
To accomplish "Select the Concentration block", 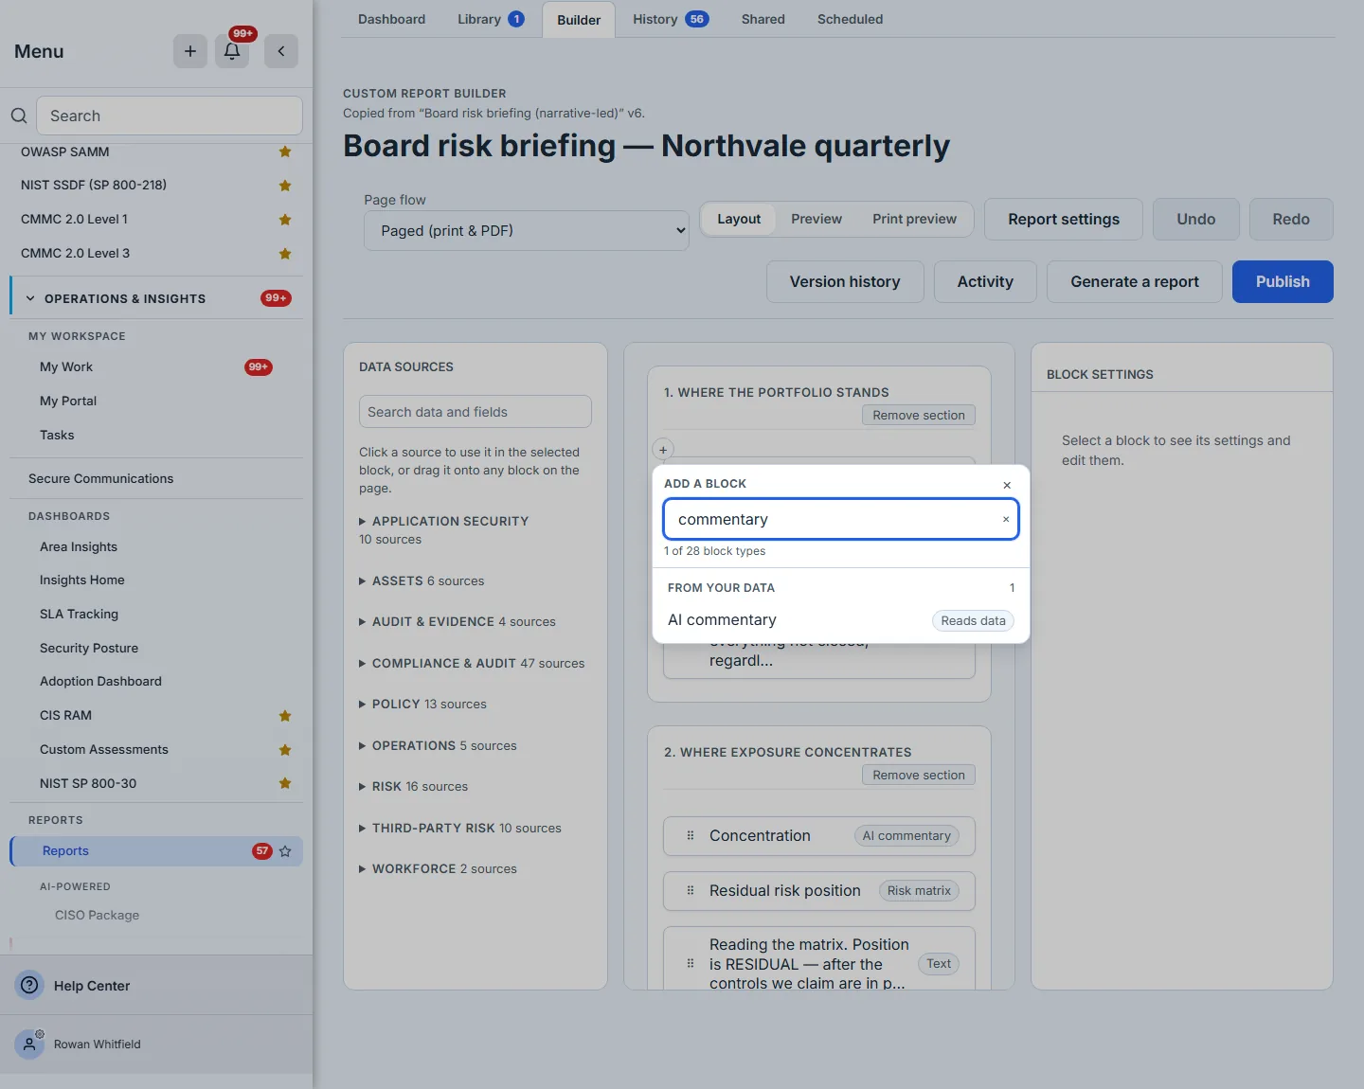I will point(819,836).
